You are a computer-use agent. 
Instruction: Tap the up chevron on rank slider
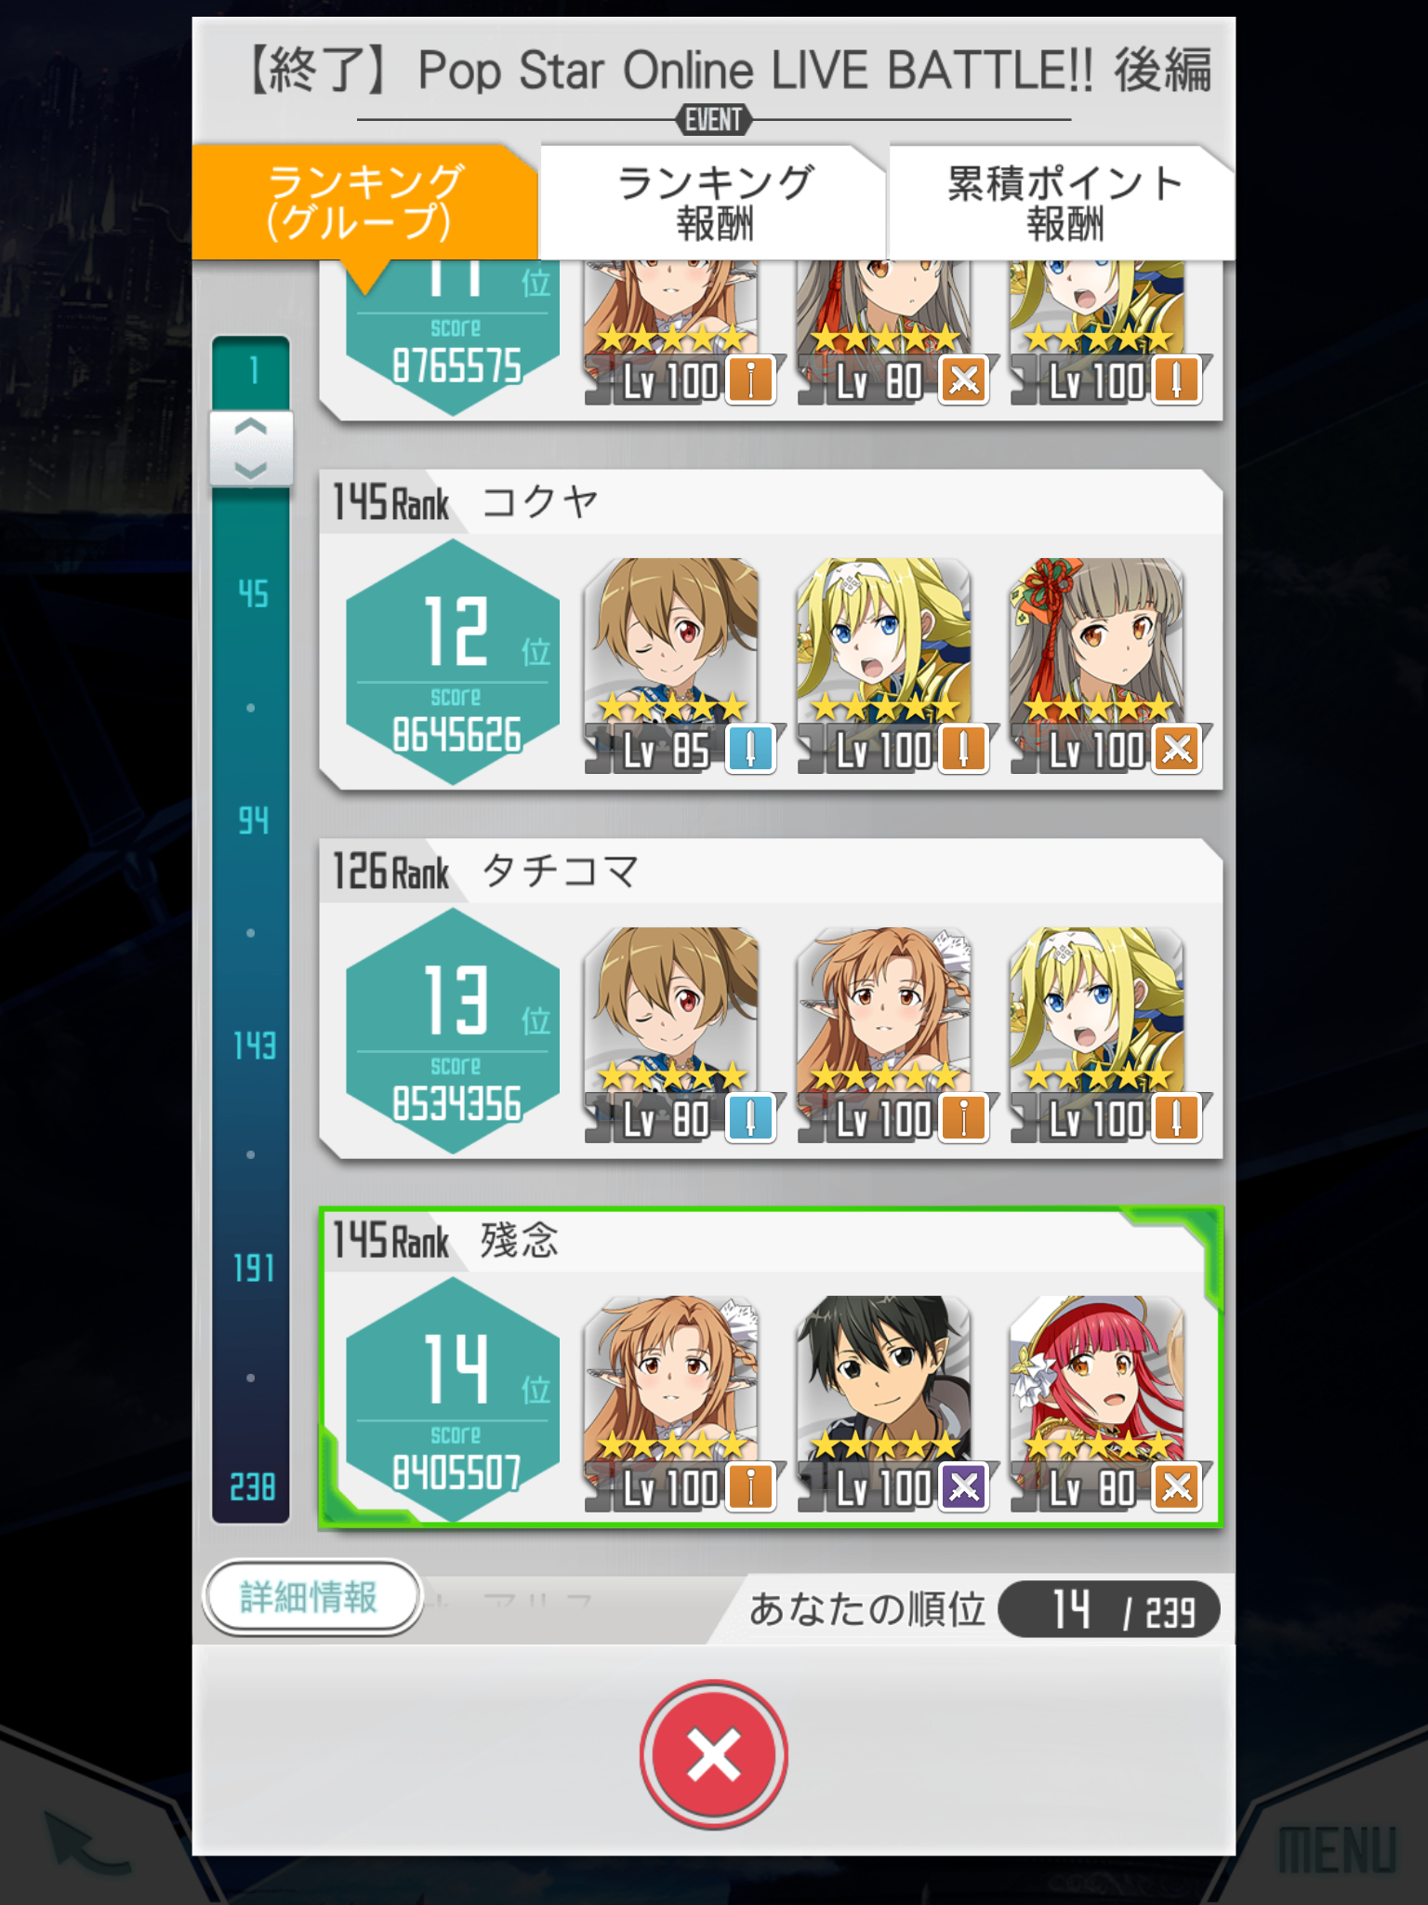pos(251,428)
